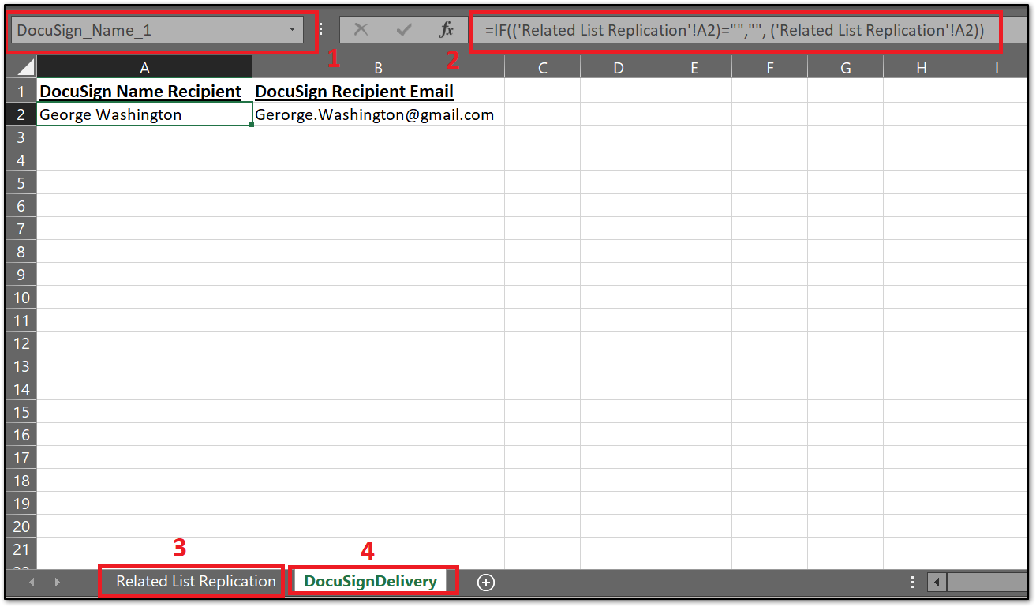Click horizontal scrollbar left arrow
Image resolution: width=1036 pixels, height=607 pixels.
(x=937, y=583)
